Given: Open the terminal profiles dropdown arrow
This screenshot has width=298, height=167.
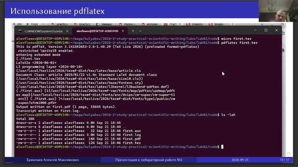Looking at the screenshot, I should click(140, 31).
